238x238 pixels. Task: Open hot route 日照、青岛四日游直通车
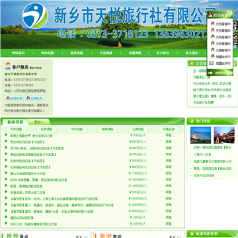214,147
